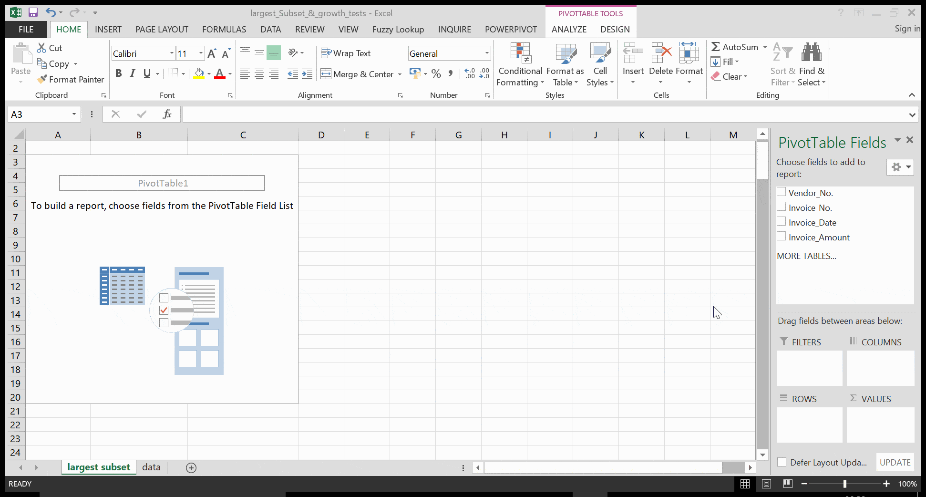This screenshot has width=926, height=497.
Task: Click the Align Right icon
Action: pyautogui.click(x=274, y=74)
